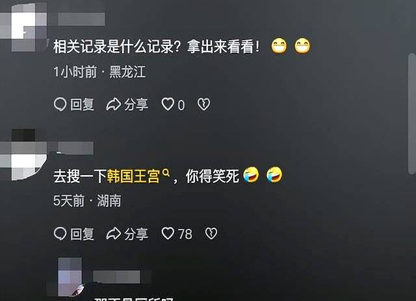Click search magnifier beside 韩国王宫

[x=166, y=173]
